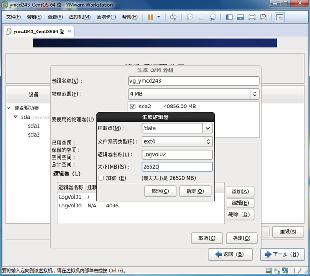Image resolution: width=310 pixels, height=276 pixels.
Task: Go back with 返回(B) button
Action: [x=230, y=254]
